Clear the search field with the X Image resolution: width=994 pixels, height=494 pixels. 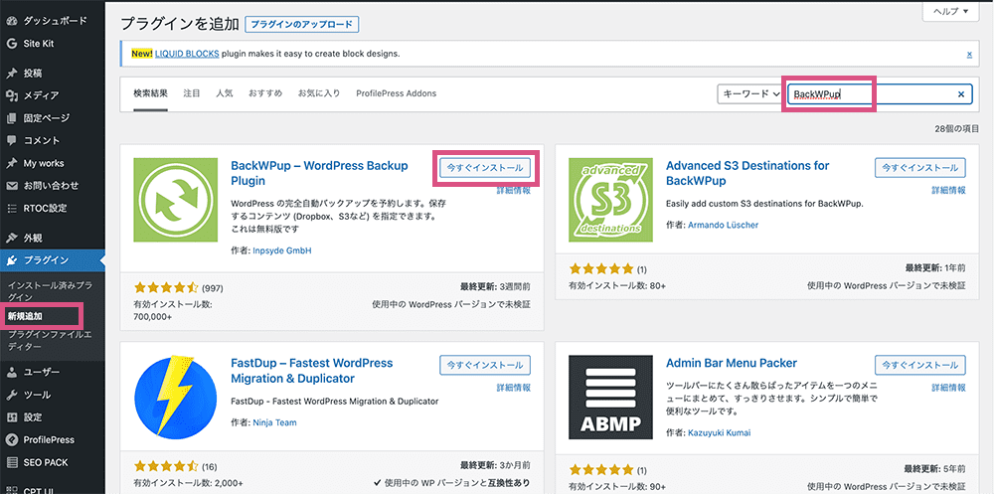(961, 94)
